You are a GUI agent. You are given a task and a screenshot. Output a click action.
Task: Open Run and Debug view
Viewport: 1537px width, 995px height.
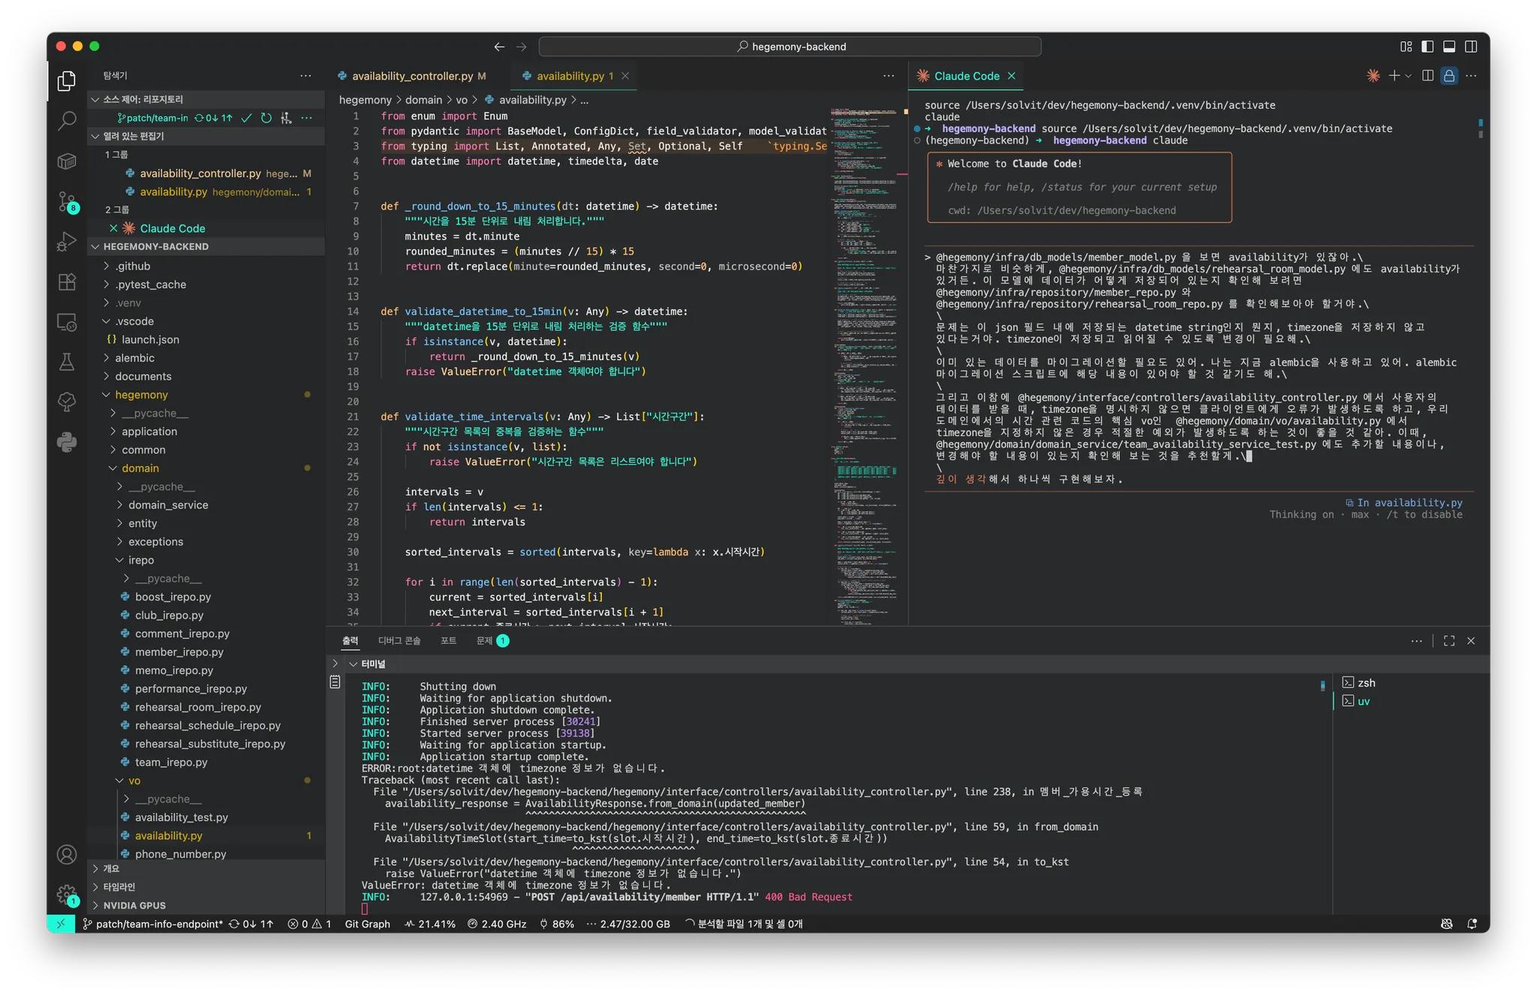tap(67, 242)
